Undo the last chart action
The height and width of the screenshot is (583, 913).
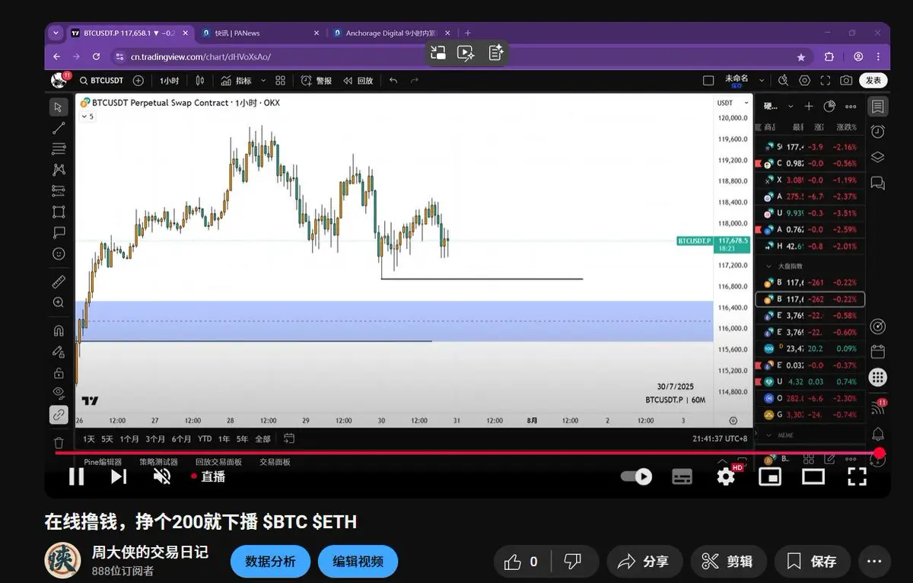(393, 81)
